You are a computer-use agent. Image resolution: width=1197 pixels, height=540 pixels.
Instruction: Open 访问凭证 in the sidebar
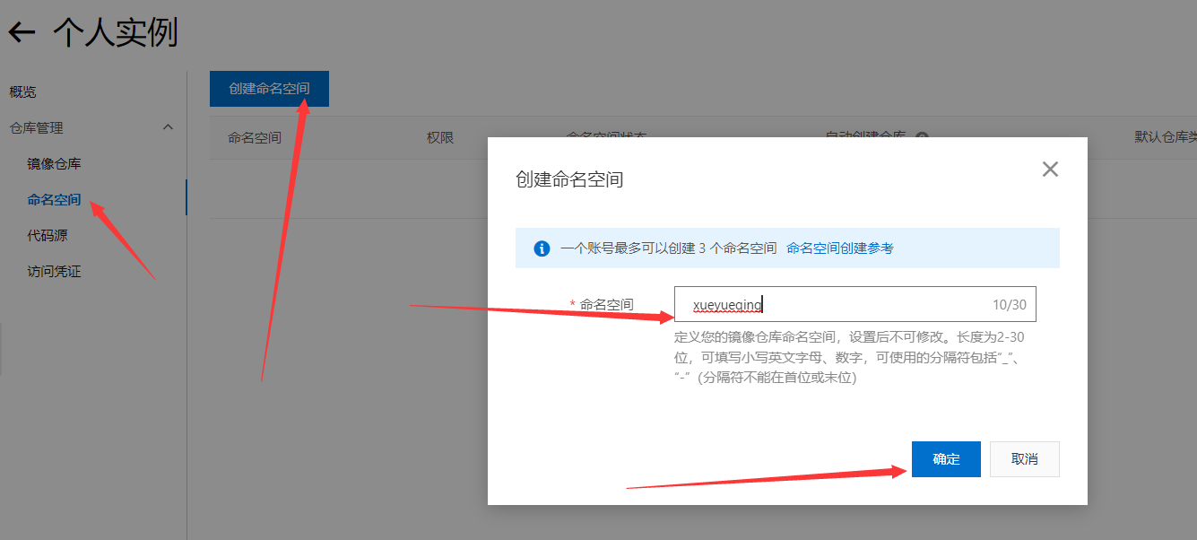coord(55,271)
